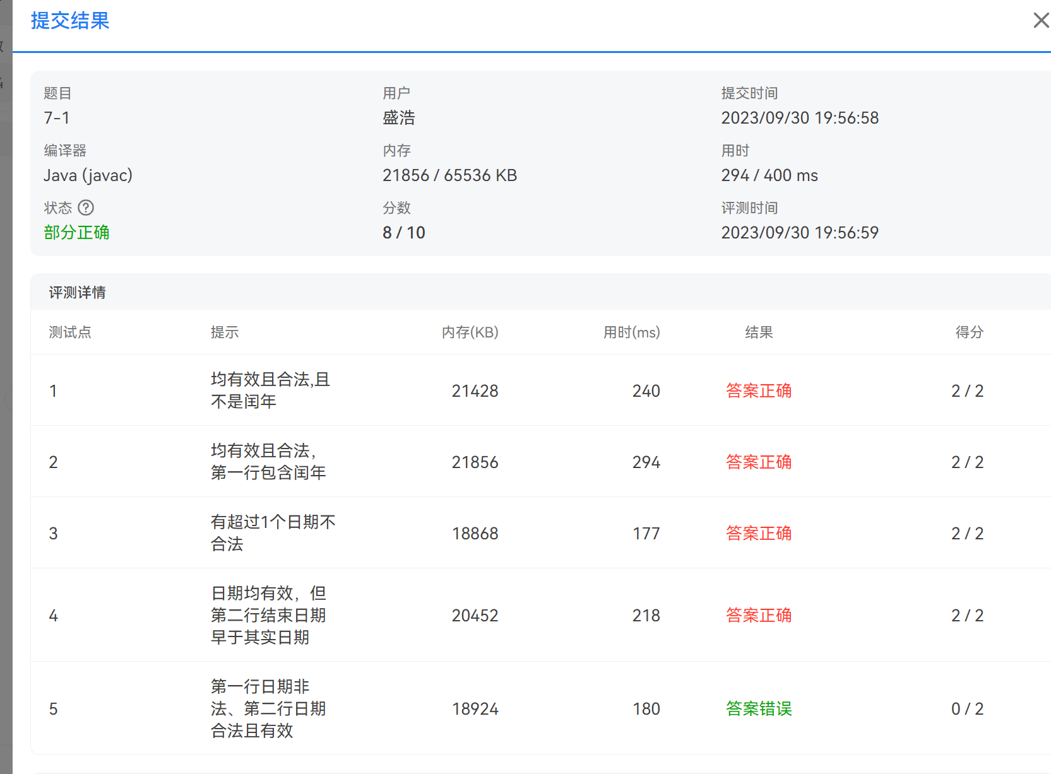Click the 得分 column header

tap(969, 332)
